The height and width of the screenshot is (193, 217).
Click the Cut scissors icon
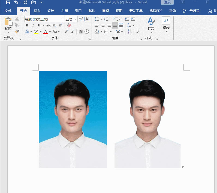tap(17, 19)
